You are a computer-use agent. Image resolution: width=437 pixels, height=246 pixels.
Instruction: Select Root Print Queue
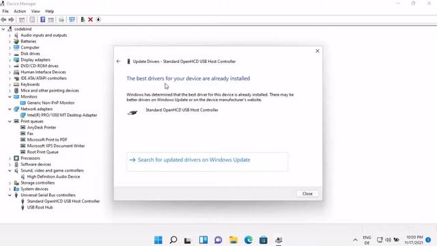pos(42,152)
